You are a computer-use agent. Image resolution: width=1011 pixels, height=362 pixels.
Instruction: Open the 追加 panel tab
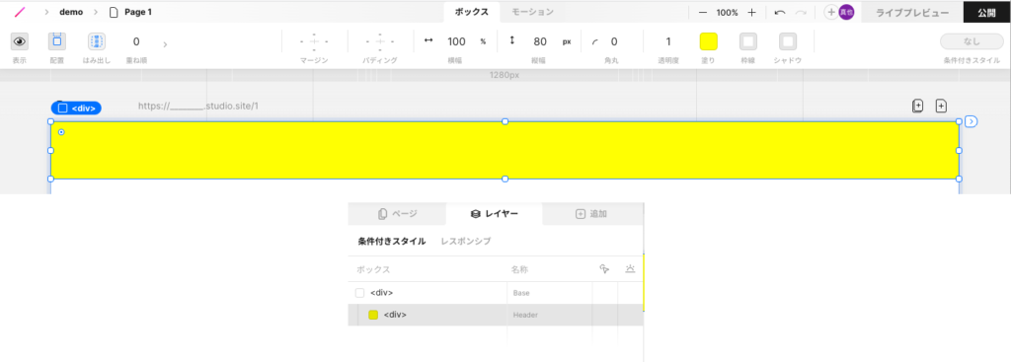591,214
